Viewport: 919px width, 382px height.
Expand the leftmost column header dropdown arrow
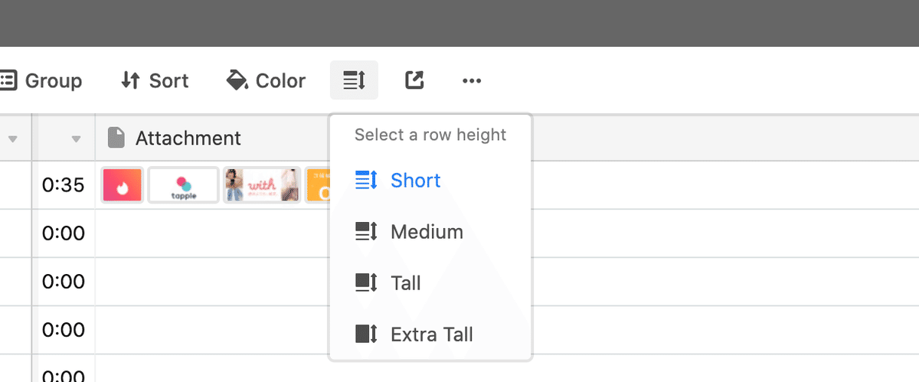[12, 139]
